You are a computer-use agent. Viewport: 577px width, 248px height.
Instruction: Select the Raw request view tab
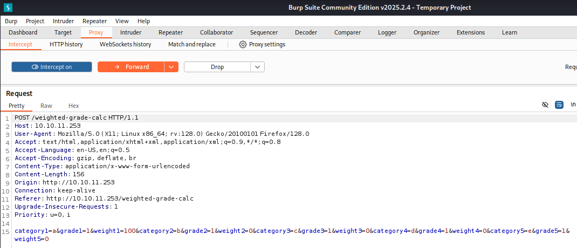(46, 106)
